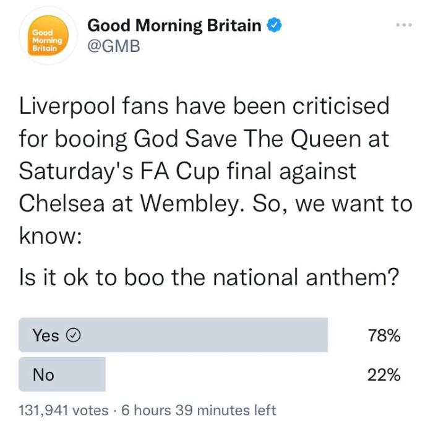433x432 pixels.
Task: Click the circled checkmark beside Yes
Action: tap(74, 336)
